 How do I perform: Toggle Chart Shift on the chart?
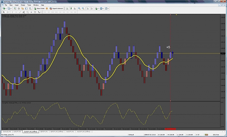click(92, 9)
